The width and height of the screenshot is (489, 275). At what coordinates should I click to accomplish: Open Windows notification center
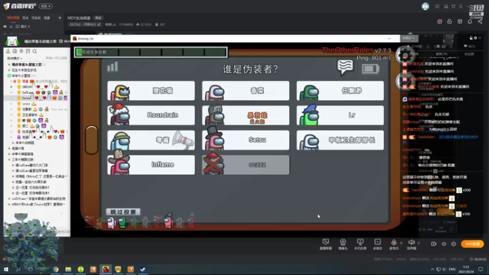[480, 269]
